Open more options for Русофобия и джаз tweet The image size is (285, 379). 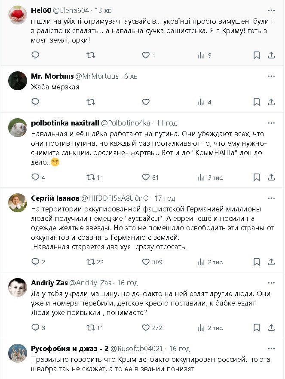pos(271,348)
